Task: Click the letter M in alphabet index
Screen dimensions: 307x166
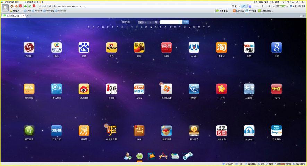Action: click(146, 27)
